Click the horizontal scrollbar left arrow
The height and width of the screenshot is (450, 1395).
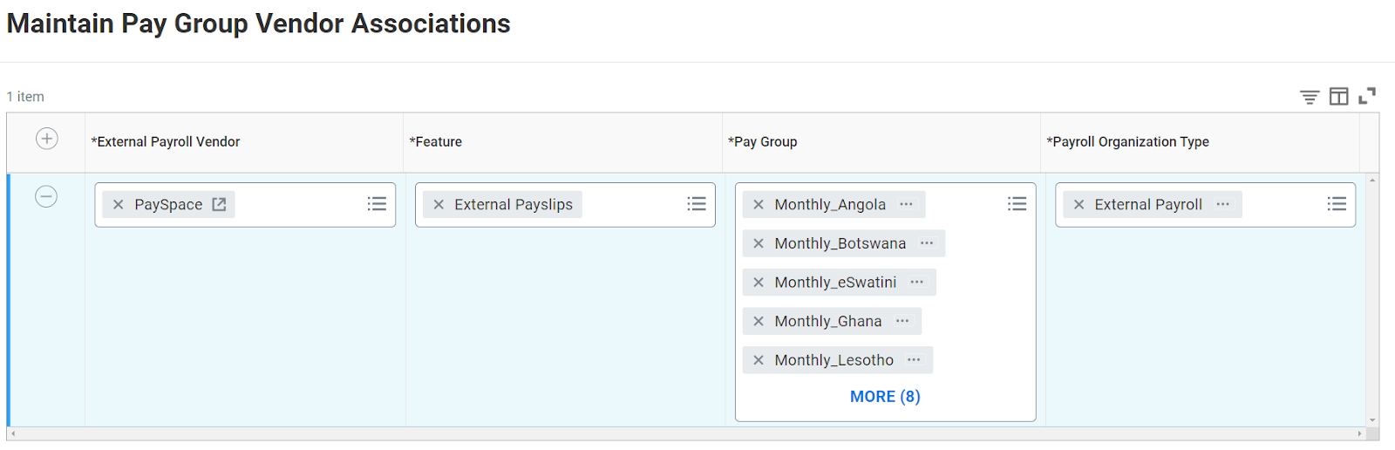(13, 433)
